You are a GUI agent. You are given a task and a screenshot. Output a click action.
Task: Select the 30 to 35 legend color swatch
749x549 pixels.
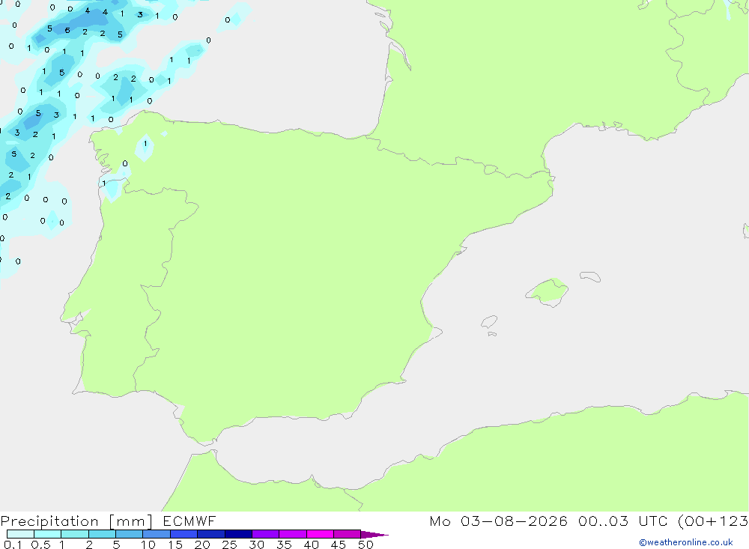(x=265, y=534)
